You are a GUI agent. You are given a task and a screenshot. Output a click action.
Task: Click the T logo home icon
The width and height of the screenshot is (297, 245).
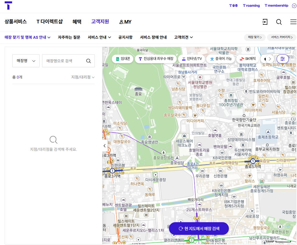(x=8, y=5)
